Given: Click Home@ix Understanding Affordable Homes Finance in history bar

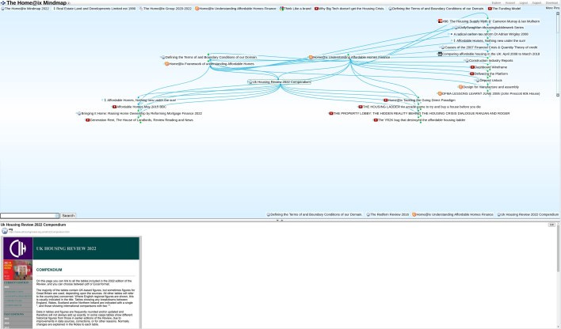Looking at the screenshot, I should tap(452, 214).
